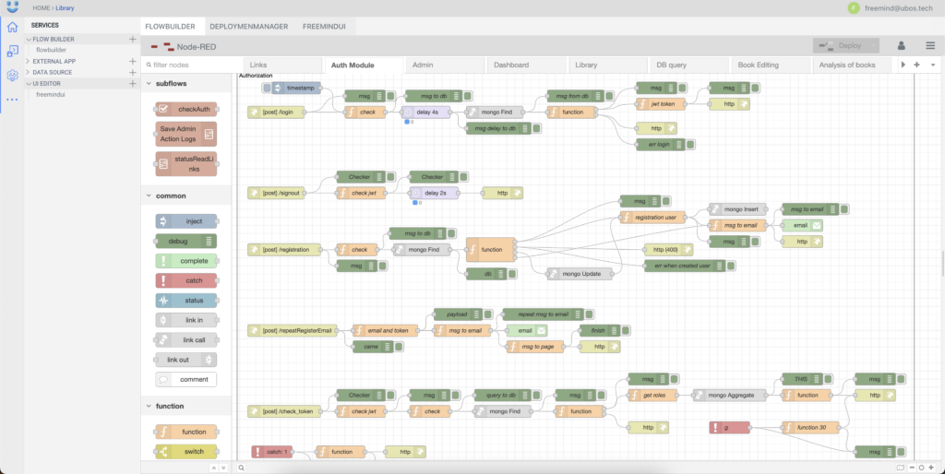Viewport: 945px width, 474px height.
Task: Select the comment palette node
Action: click(186, 379)
